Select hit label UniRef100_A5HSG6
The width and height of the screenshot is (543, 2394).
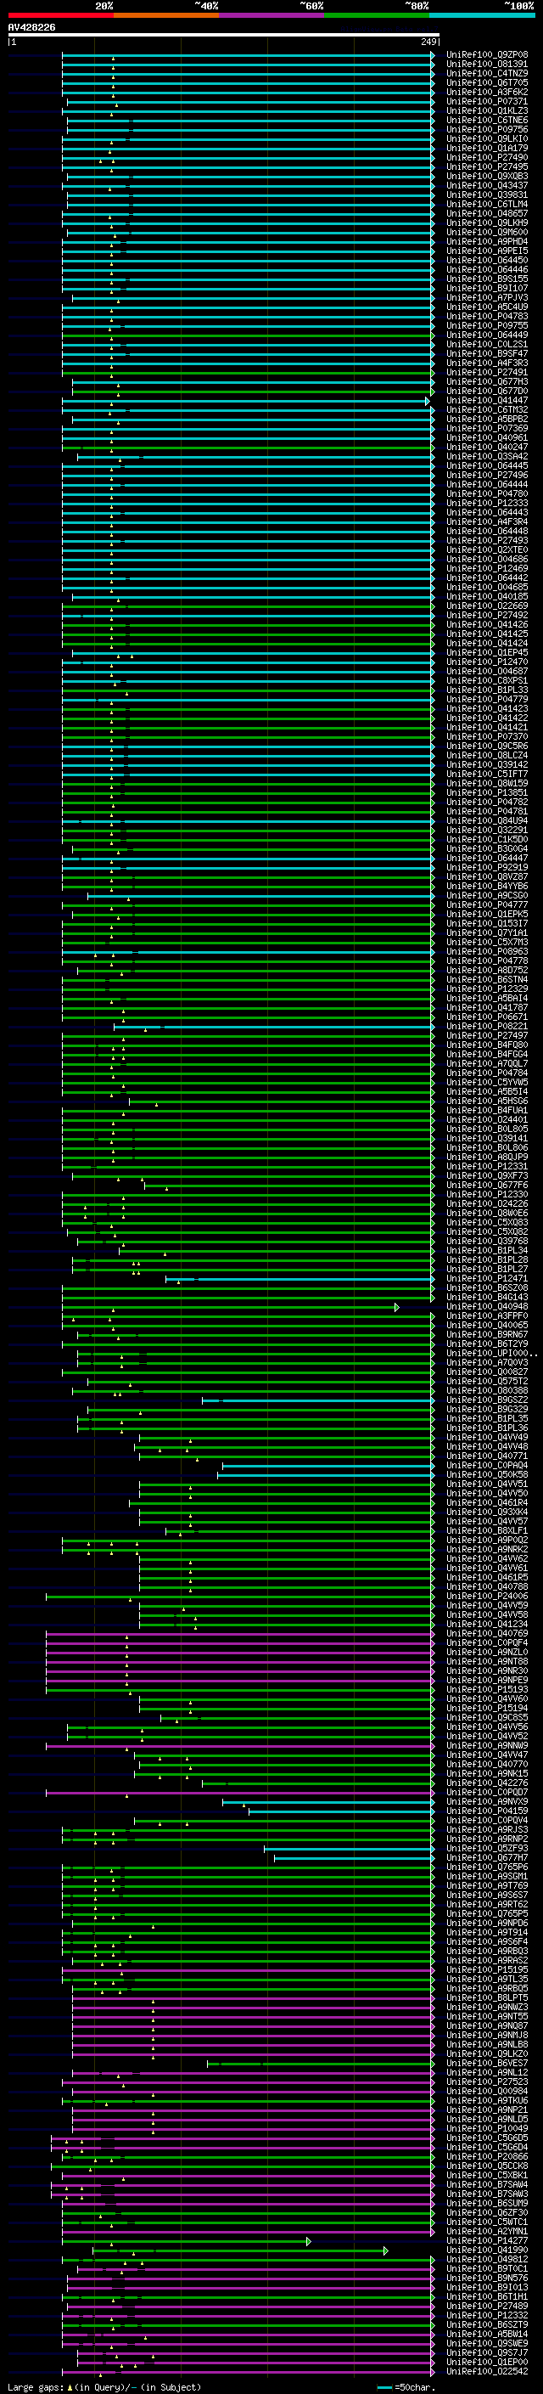tap(487, 1101)
